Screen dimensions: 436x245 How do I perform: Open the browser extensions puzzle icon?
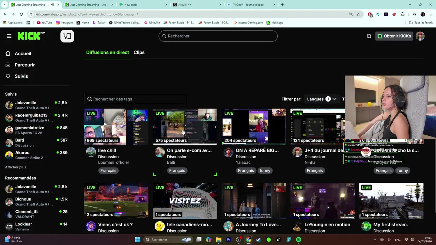[403, 14]
